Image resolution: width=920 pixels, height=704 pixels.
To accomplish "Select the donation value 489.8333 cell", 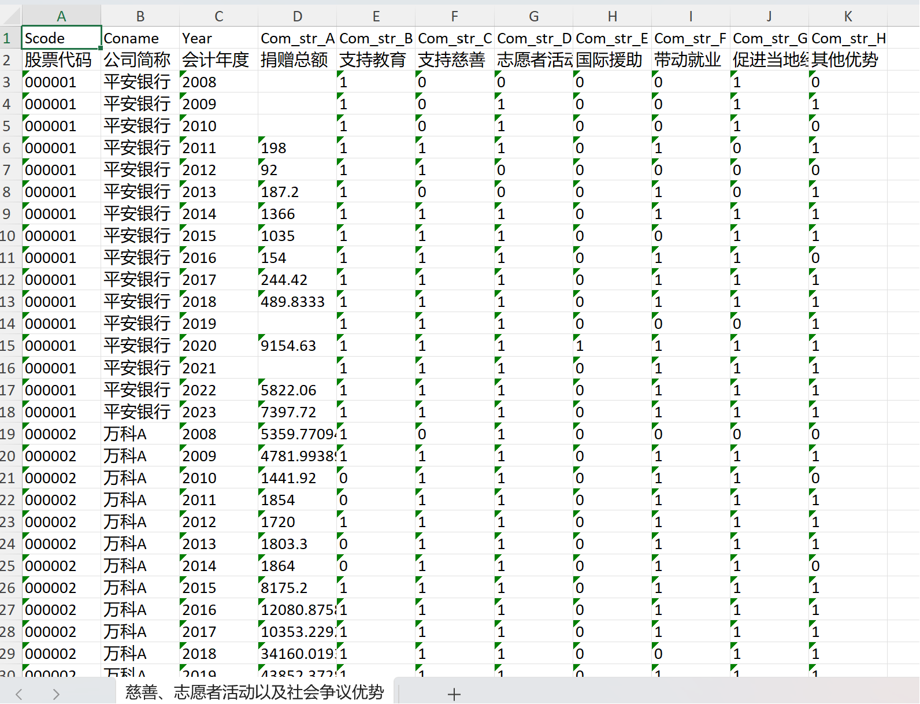I will [298, 302].
